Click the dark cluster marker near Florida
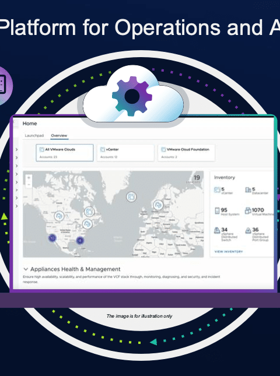280x376 pixels. click(x=80, y=240)
